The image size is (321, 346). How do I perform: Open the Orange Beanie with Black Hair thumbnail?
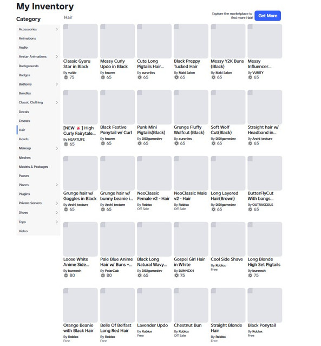click(80, 305)
